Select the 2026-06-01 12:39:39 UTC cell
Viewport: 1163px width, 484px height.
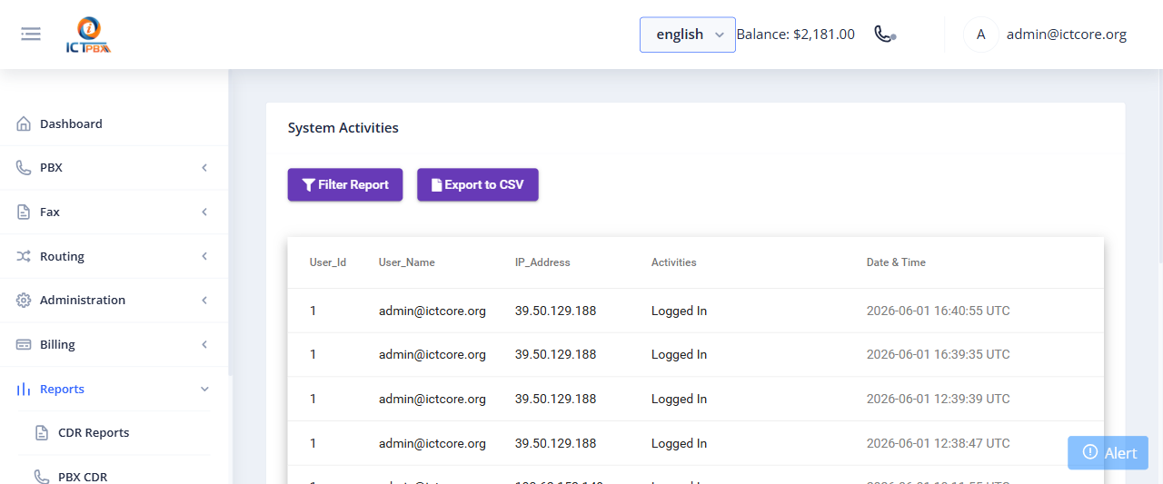(939, 399)
